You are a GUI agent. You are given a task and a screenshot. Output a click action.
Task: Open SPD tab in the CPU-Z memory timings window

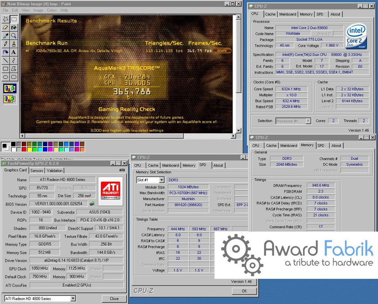[321, 145]
